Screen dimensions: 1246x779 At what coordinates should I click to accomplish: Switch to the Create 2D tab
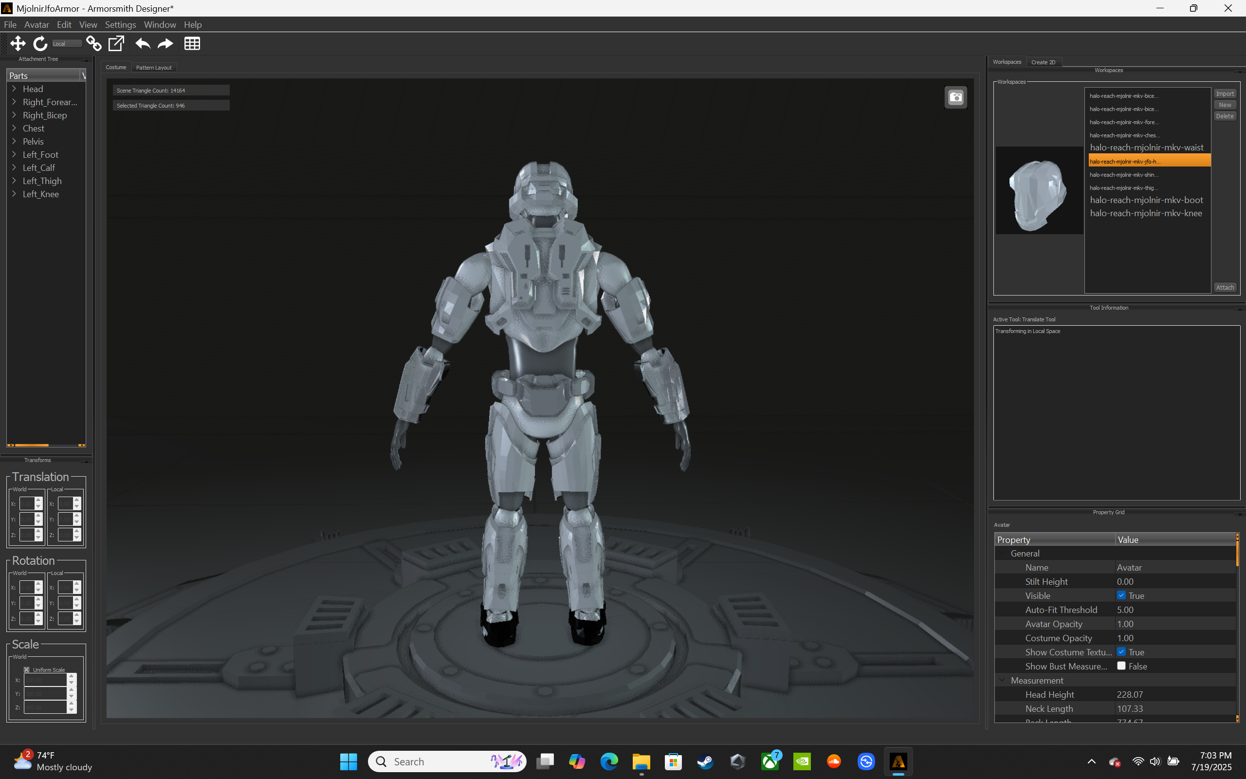point(1043,62)
